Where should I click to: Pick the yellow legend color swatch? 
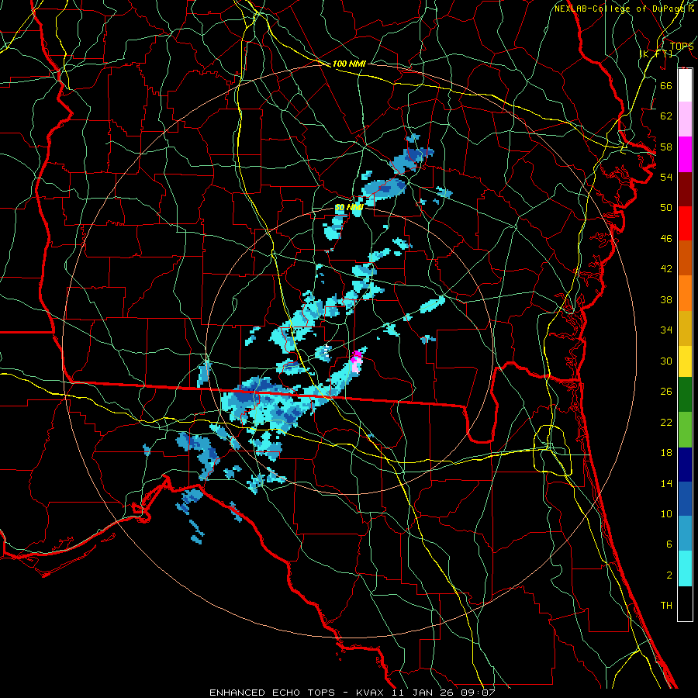click(685, 361)
